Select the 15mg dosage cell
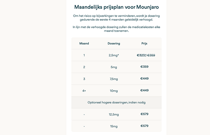The image size is (210, 135). click(114, 126)
